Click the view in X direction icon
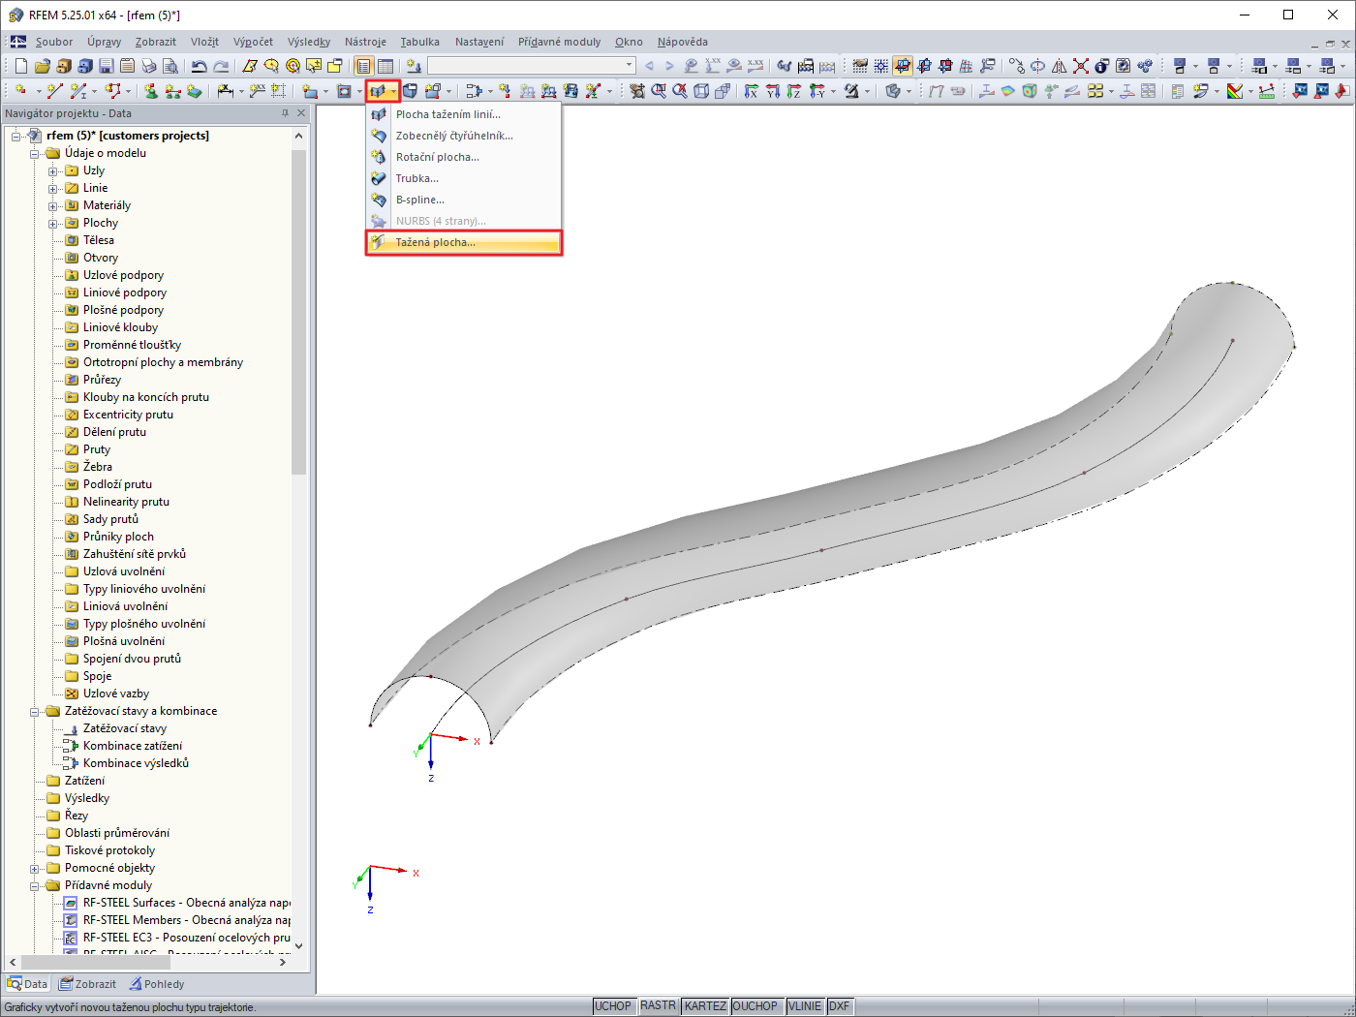Image resolution: width=1356 pixels, height=1017 pixels. tap(752, 91)
